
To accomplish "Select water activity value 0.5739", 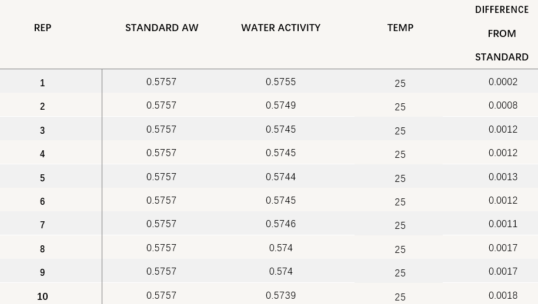I will [x=280, y=295].
